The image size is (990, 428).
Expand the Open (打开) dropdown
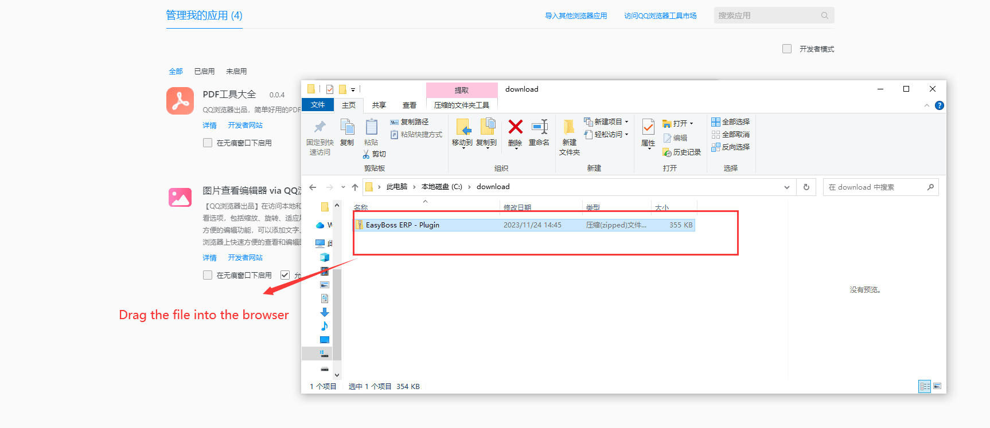point(691,124)
